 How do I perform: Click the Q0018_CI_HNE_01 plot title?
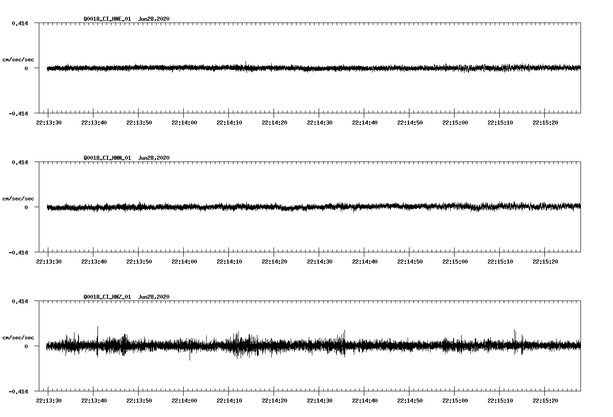click(x=107, y=19)
